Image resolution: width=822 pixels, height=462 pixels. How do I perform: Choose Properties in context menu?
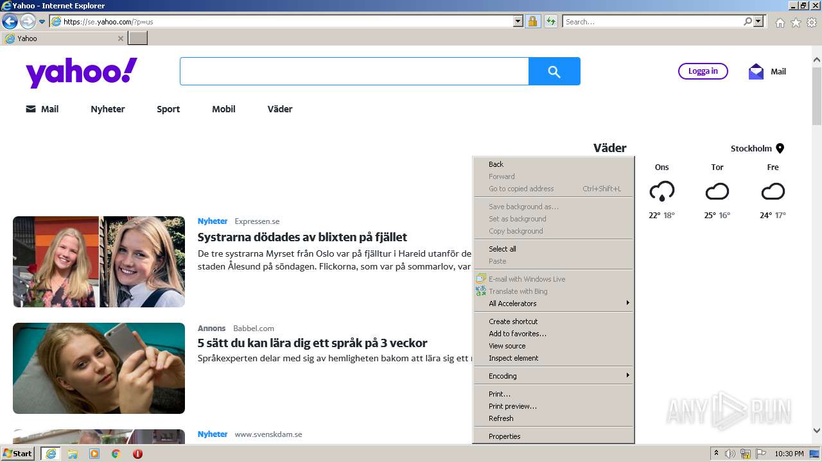(x=554, y=436)
